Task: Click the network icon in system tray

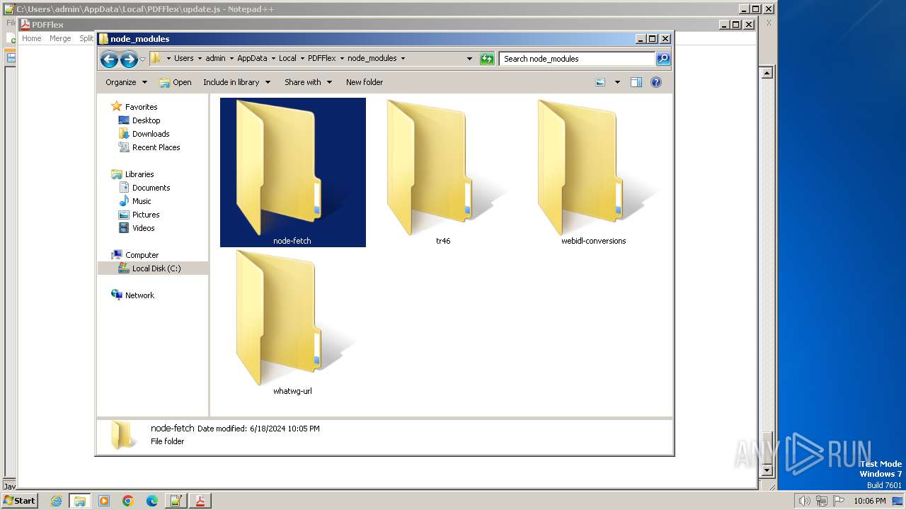Action: 822,501
